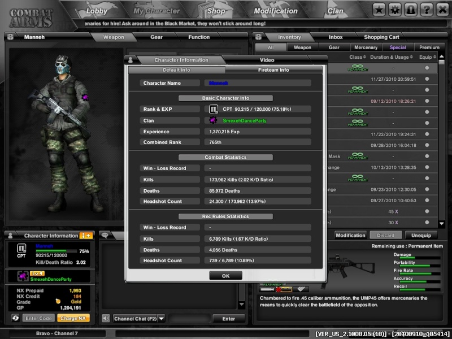Select equip radio for the 30 X item
The width and height of the screenshot is (452, 339).
(x=427, y=222)
